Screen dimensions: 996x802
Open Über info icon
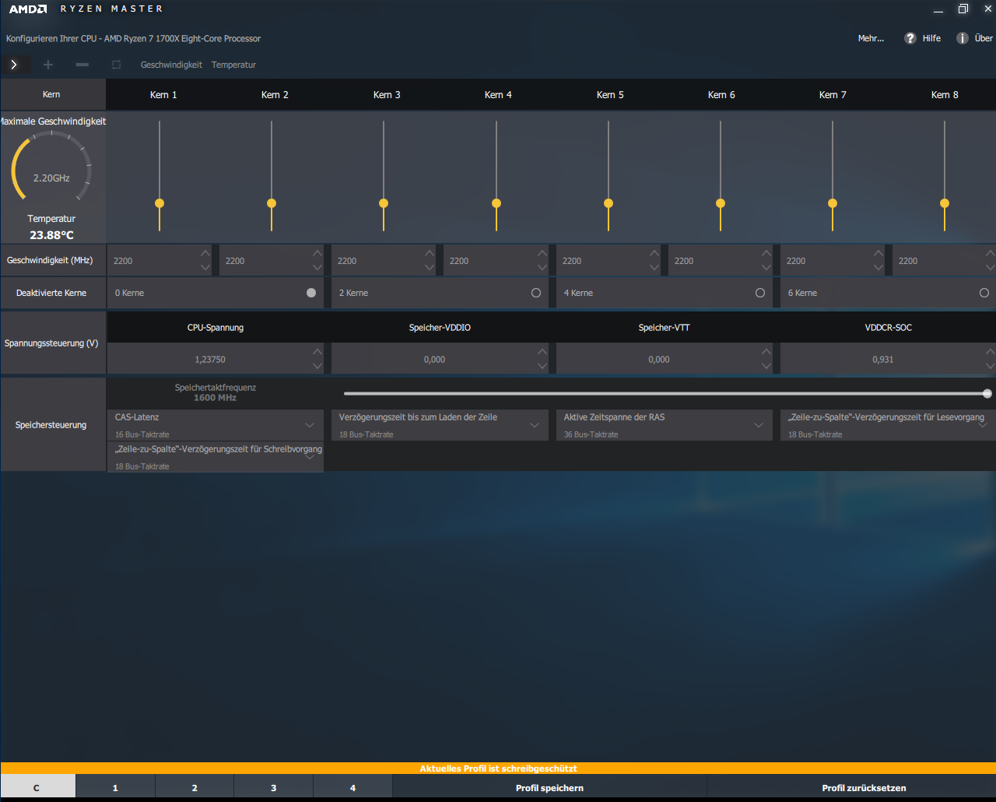click(963, 38)
